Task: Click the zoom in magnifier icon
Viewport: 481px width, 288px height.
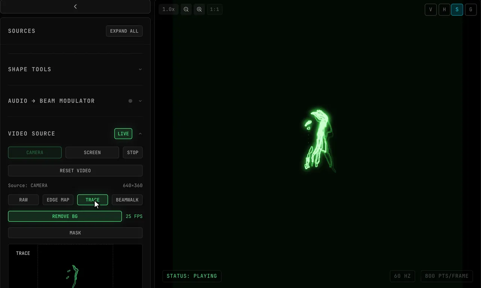Action: [x=200, y=9]
